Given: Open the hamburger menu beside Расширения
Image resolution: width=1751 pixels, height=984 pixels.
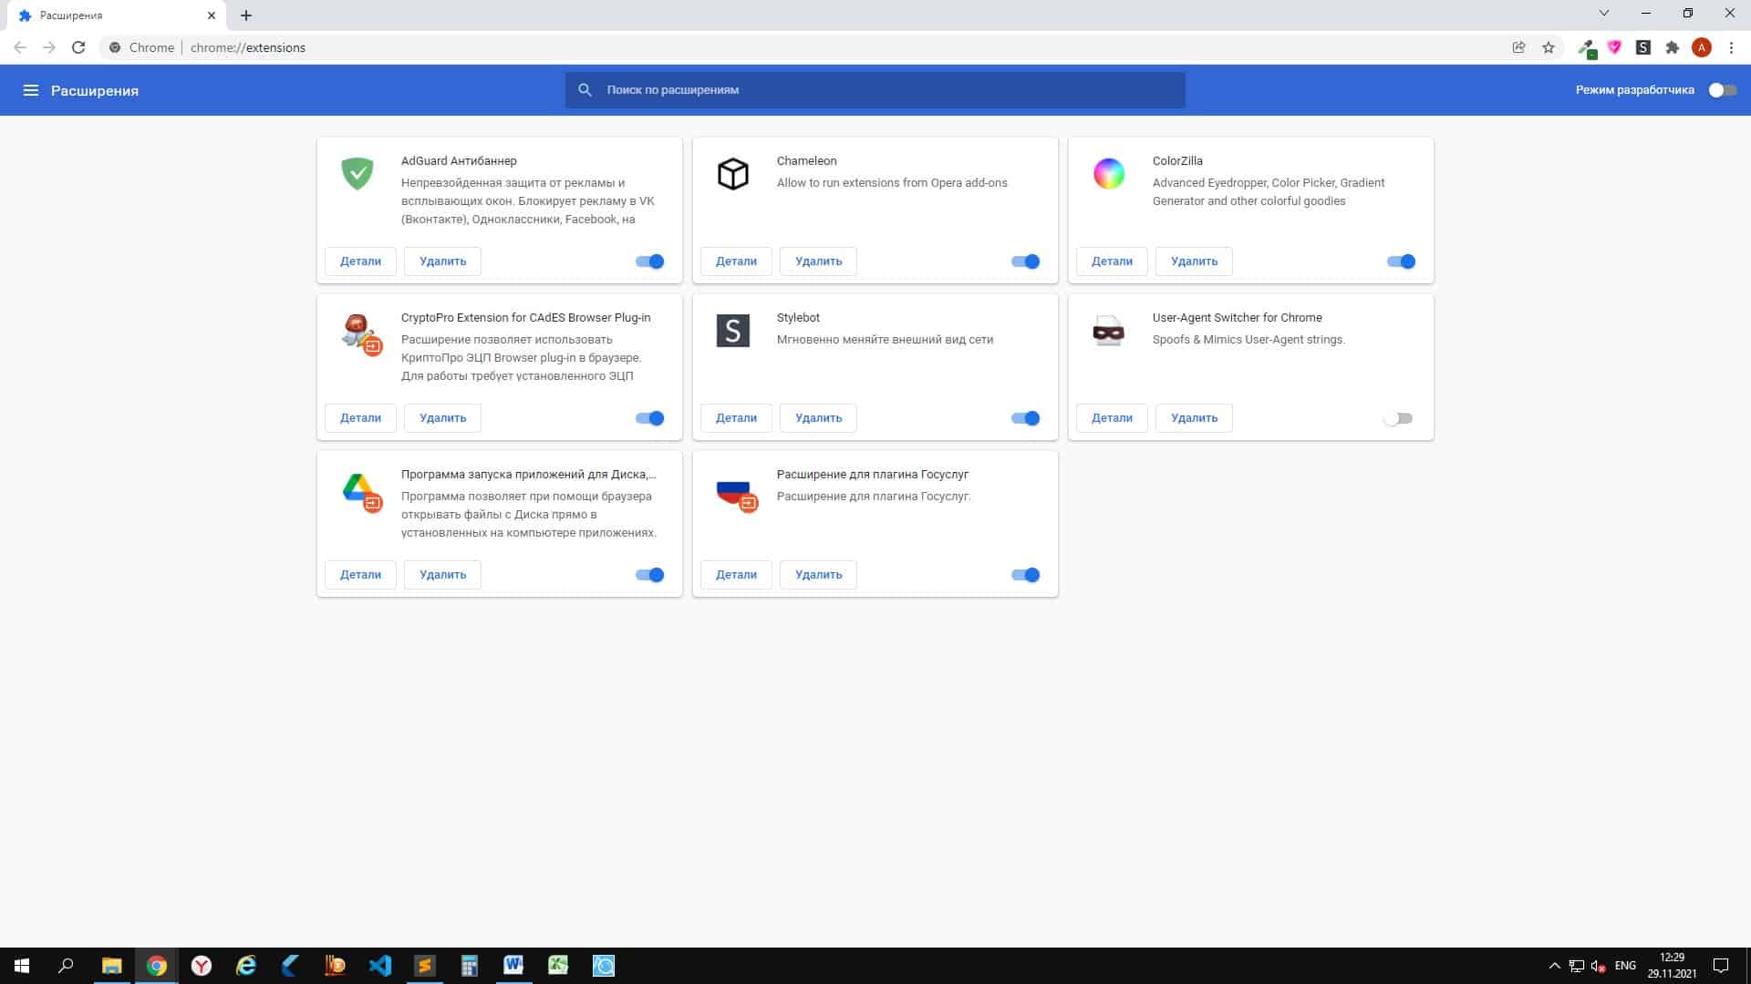Looking at the screenshot, I should 30,90.
